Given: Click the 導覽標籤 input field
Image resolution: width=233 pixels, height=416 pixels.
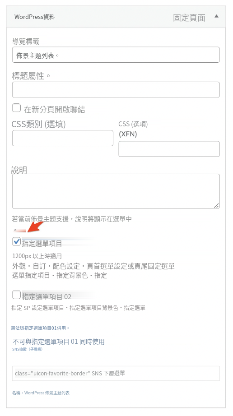Looking at the screenshot, I should coord(116,55).
